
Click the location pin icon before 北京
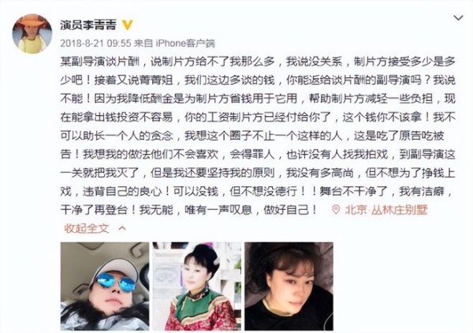tap(336, 210)
